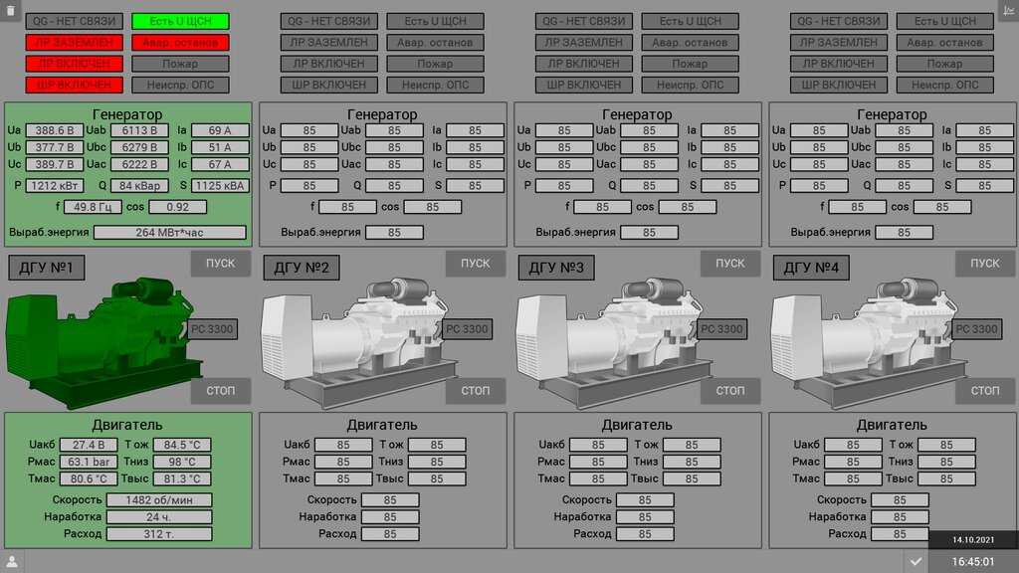Screen dimensions: 1019x573
Task: Select fuel consumption value 312 т.
Action: click(159, 534)
